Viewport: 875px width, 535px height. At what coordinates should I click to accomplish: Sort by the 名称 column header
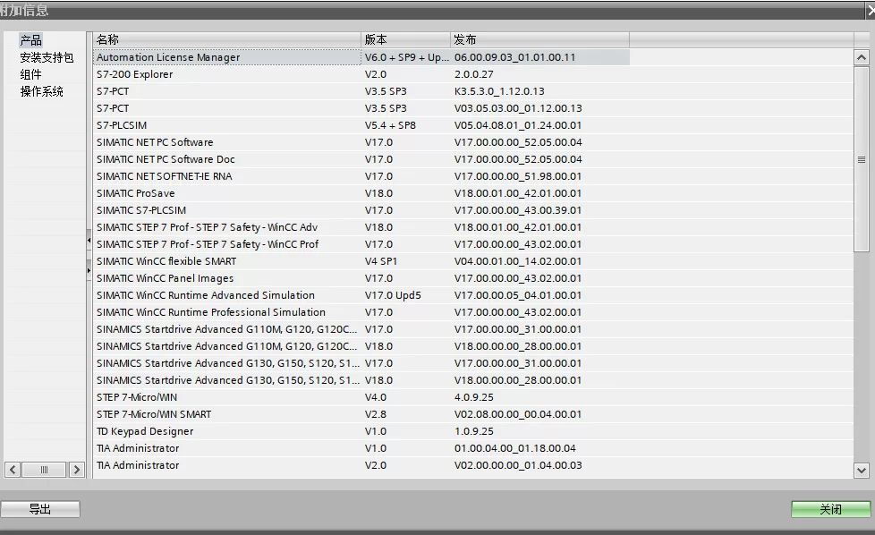[226, 39]
